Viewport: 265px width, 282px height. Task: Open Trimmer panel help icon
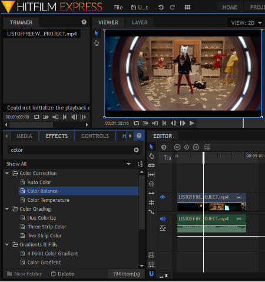click(x=84, y=22)
